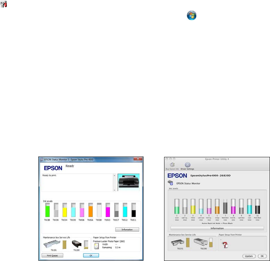This screenshot has width=270, height=261.
Task: Click ink tube 2 Light Light Black in Printer Utility
Action: pos(185,206)
